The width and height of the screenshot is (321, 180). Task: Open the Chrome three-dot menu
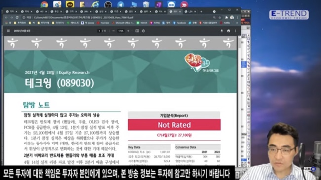(237, 18)
